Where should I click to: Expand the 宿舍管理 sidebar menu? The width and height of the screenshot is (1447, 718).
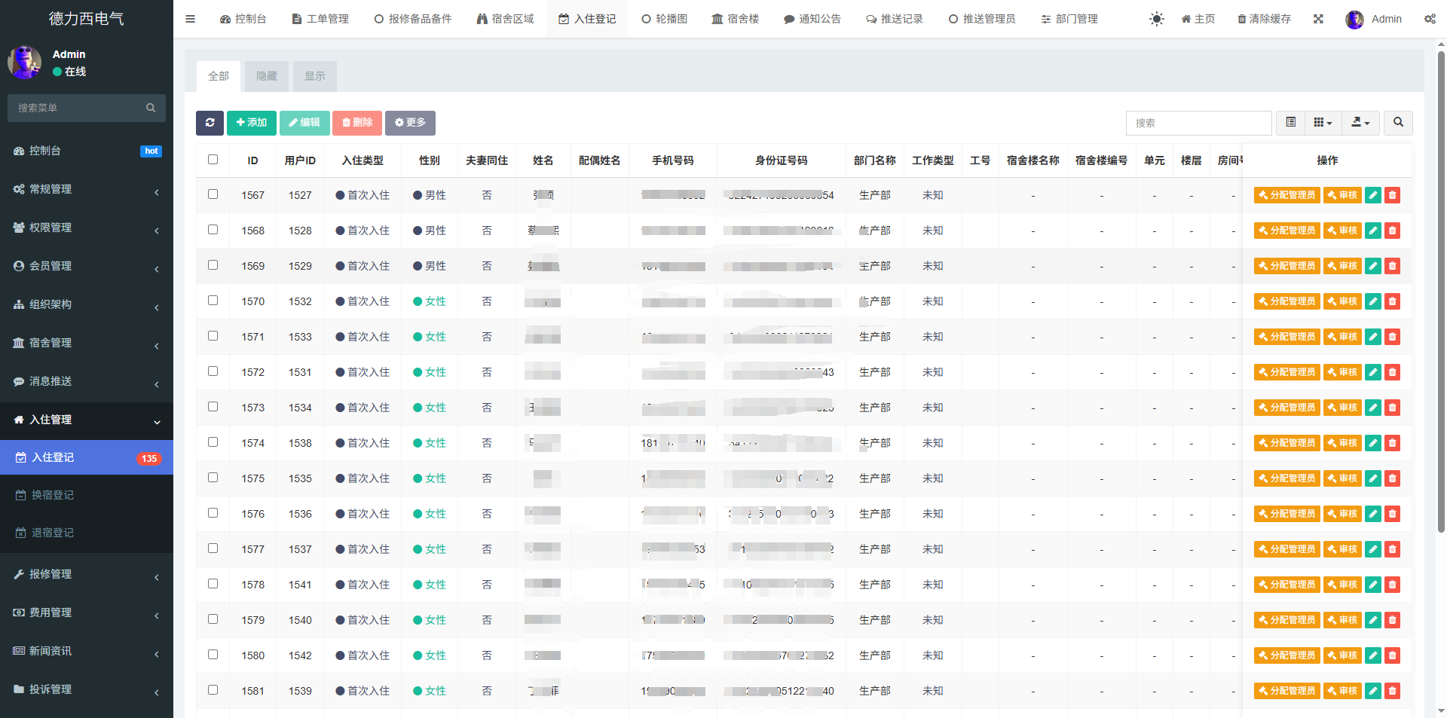(87, 343)
